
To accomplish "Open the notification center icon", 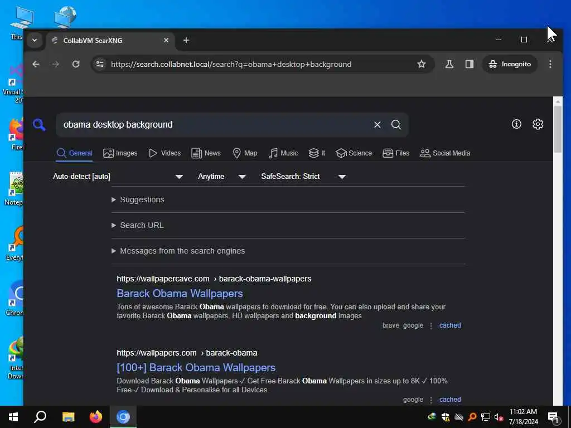I will coord(553,417).
